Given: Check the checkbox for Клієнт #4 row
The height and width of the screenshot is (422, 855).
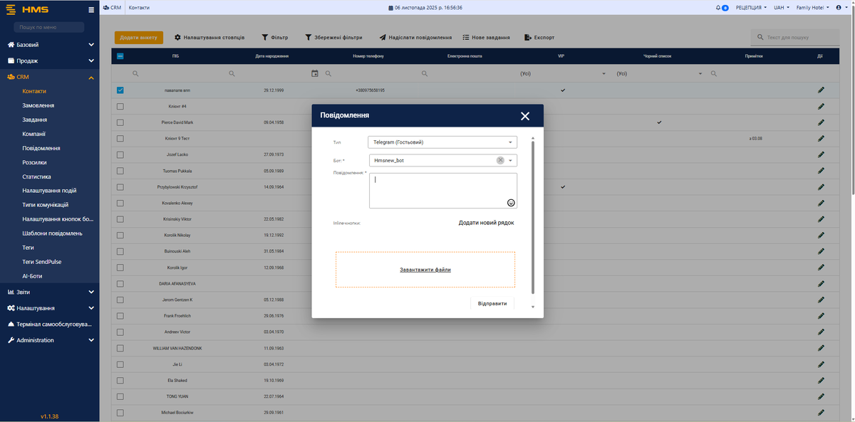Looking at the screenshot, I should (x=120, y=106).
